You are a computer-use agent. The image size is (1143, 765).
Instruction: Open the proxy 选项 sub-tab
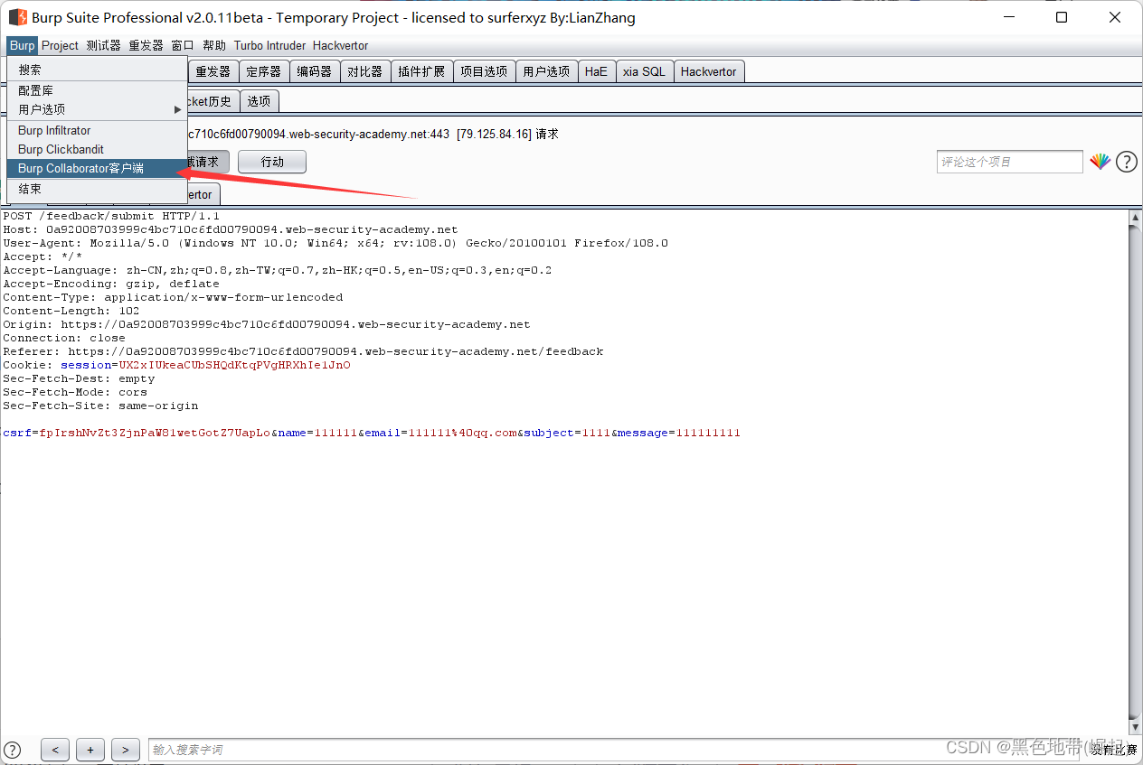(259, 101)
